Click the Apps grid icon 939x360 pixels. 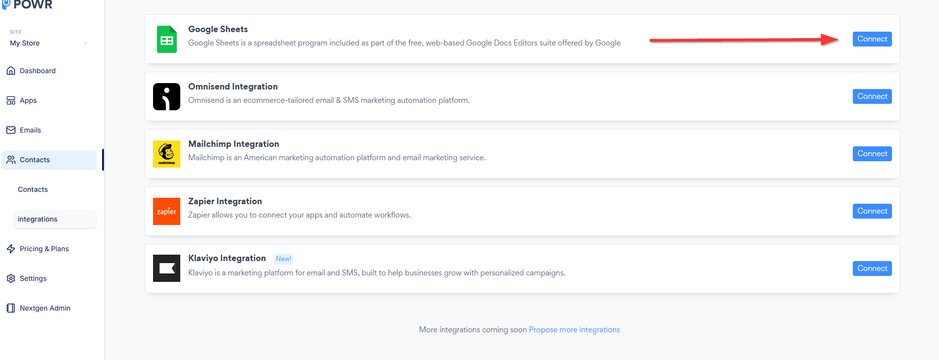11,100
